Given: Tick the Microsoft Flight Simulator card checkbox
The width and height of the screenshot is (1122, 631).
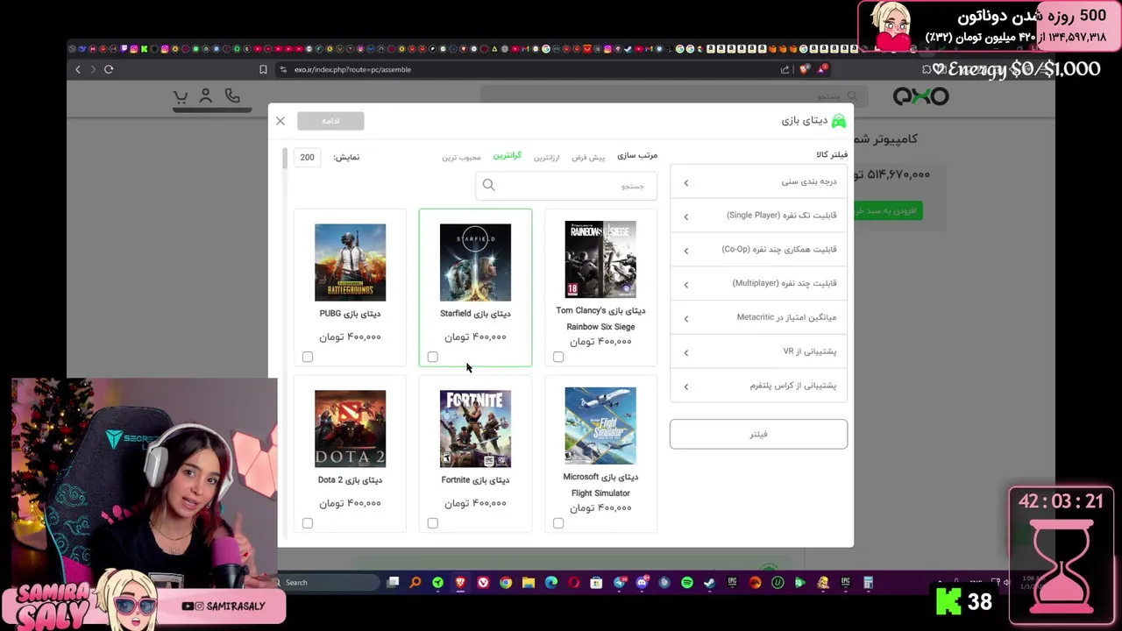Looking at the screenshot, I should click(558, 523).
